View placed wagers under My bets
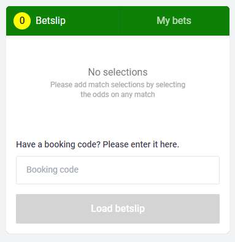235x242 pixels. pos(175,21)
